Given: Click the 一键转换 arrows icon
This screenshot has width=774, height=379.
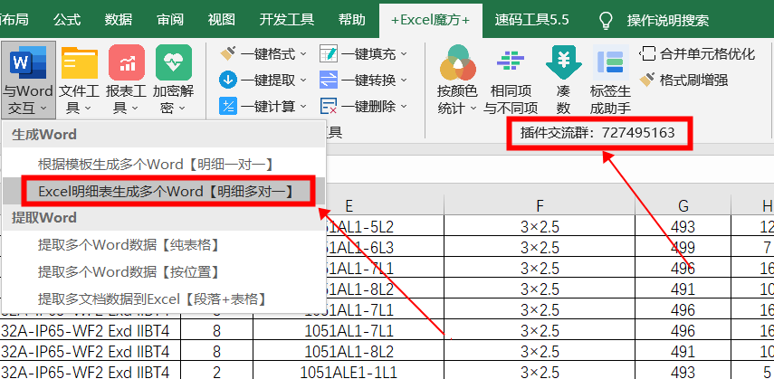Looking at the screenshot, I should tap(329, 80).
